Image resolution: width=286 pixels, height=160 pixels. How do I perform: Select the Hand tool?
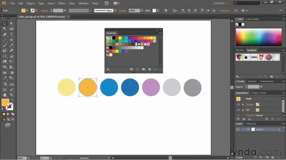click(x=5, y=95)
